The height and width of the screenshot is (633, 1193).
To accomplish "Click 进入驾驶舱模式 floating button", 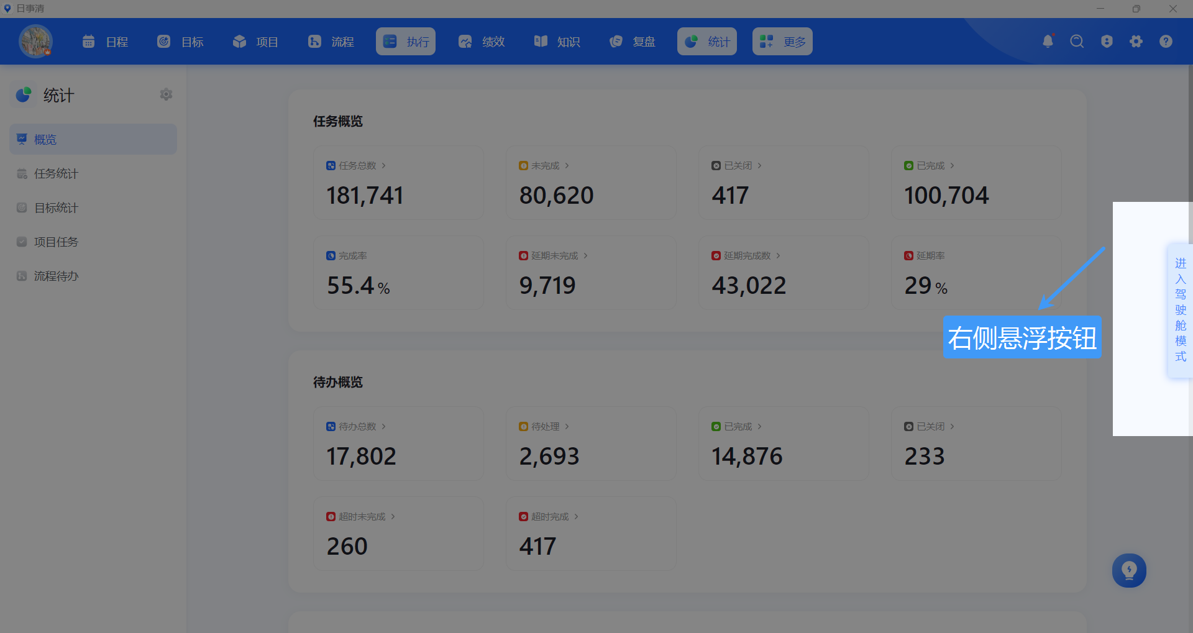I will (1180, 310).
